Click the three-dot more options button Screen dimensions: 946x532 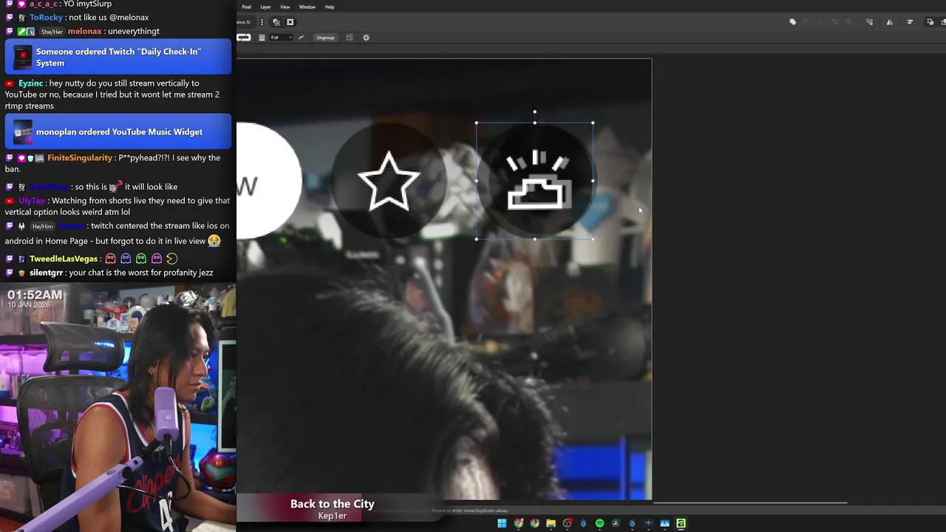pyautogui.click(x=262, y=22)
